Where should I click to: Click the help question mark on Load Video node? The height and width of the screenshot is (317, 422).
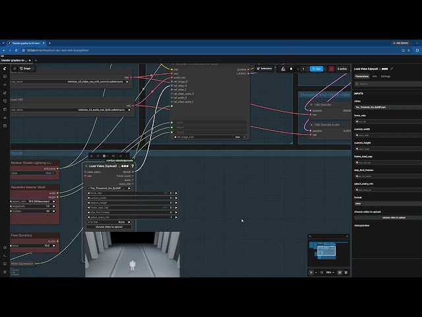tap(132, 166)
